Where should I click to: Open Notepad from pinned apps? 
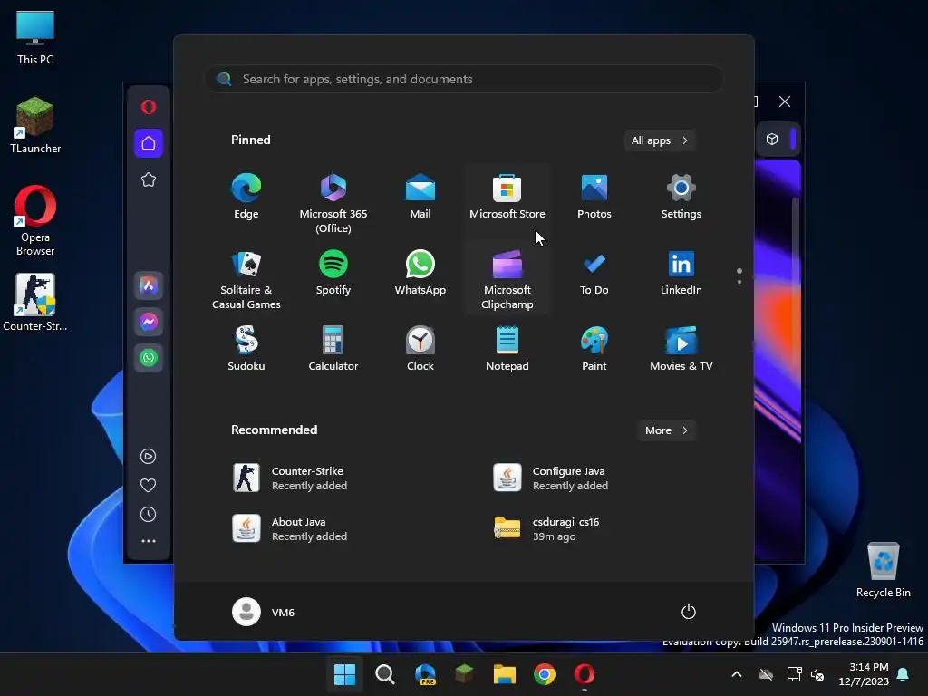[507, 349]
